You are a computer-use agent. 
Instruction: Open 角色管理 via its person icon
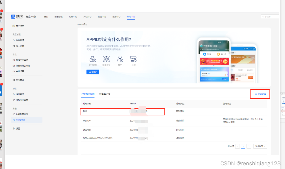tap(14, 40)
